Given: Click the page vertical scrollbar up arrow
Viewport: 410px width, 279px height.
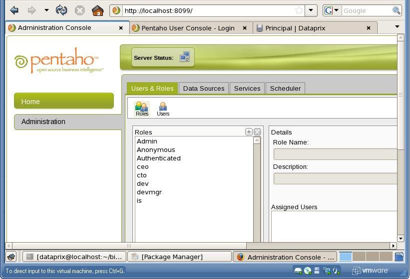Looking at the screenshot, I should [x=401, y=38].
